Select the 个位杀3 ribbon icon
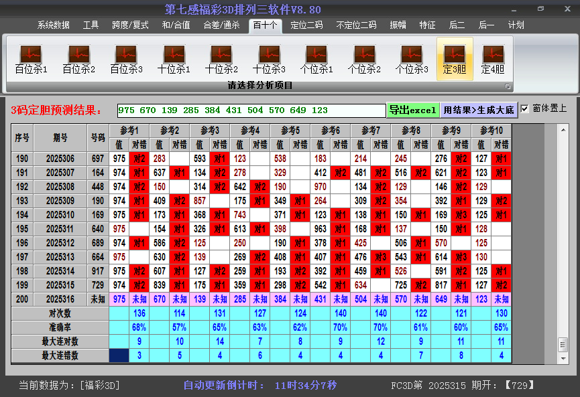The image size is (580, 397). (x=412, y=59)
